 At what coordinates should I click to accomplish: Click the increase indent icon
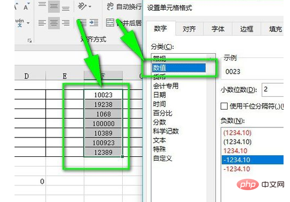point(94,23)
